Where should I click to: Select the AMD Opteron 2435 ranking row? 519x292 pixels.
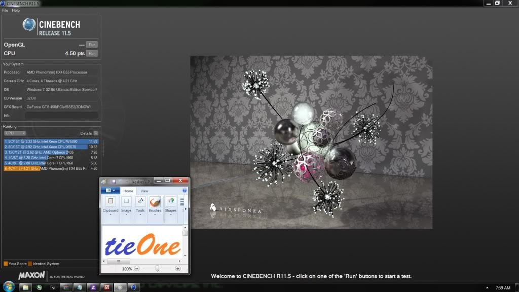point(51,152)
